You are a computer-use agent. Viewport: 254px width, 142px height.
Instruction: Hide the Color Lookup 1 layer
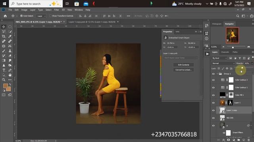(214, 88)
